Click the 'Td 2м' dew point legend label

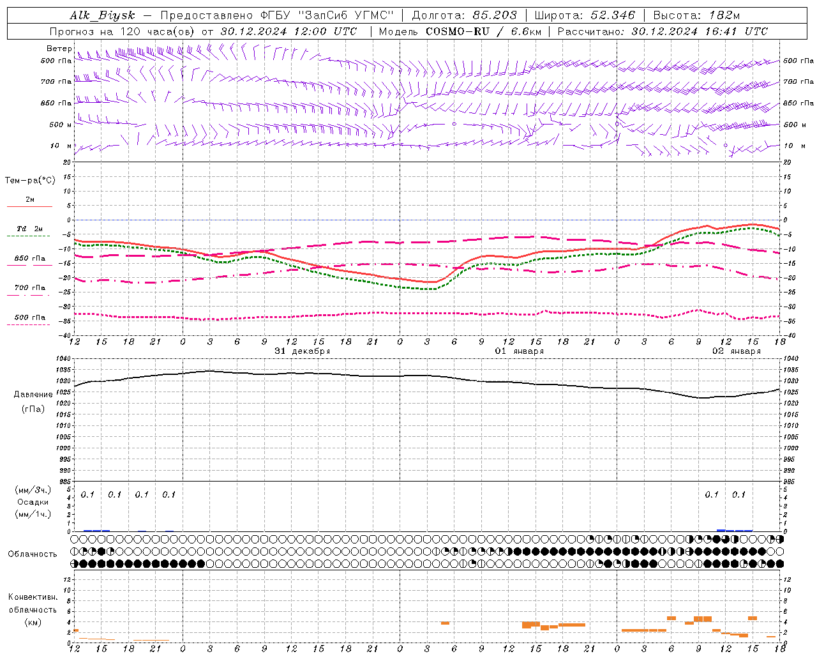29,229
